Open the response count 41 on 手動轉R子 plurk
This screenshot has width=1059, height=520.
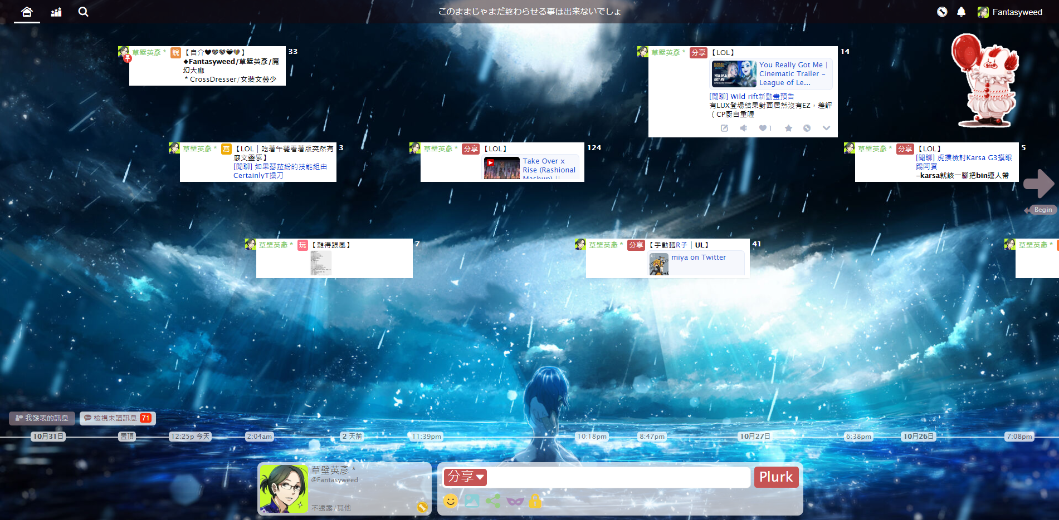click(757, 244)
